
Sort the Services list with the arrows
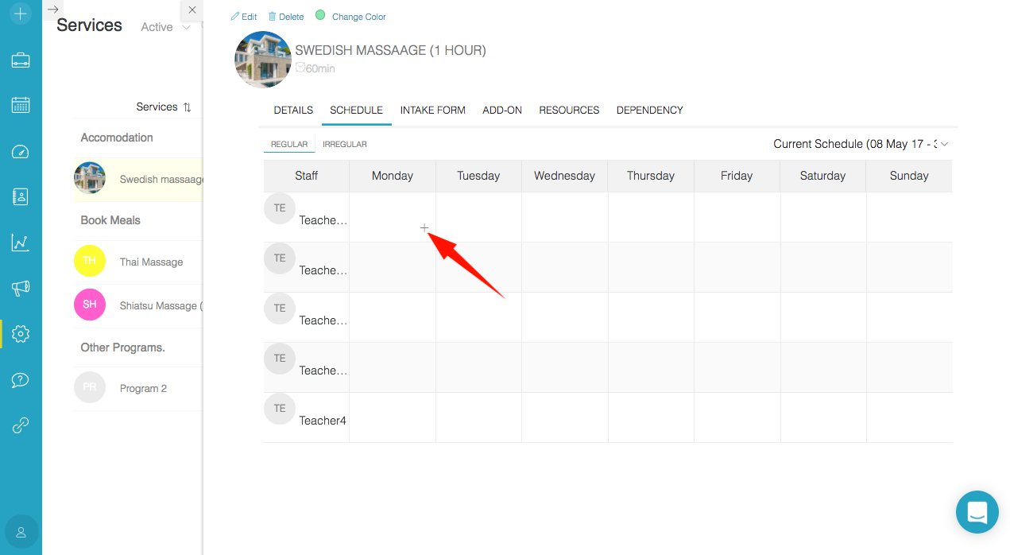pos(188,107)
